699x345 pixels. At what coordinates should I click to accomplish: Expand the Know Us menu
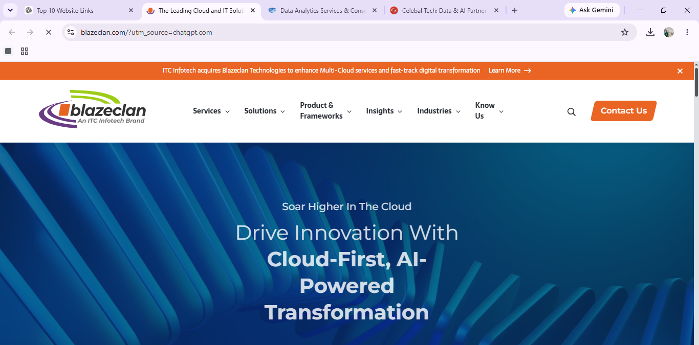(x=489, y=110)
